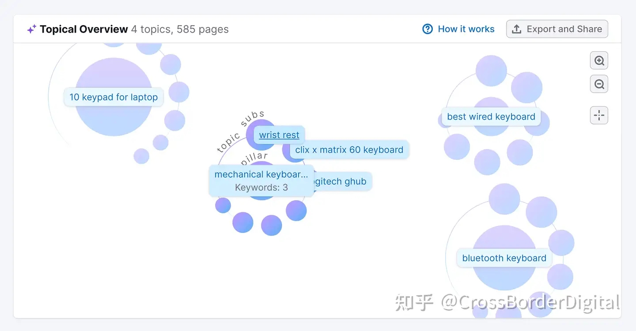Click the large bluetooth keyboard pillar bubble
The width and height of the screenshot is (636, 331).
click(504, 278)
